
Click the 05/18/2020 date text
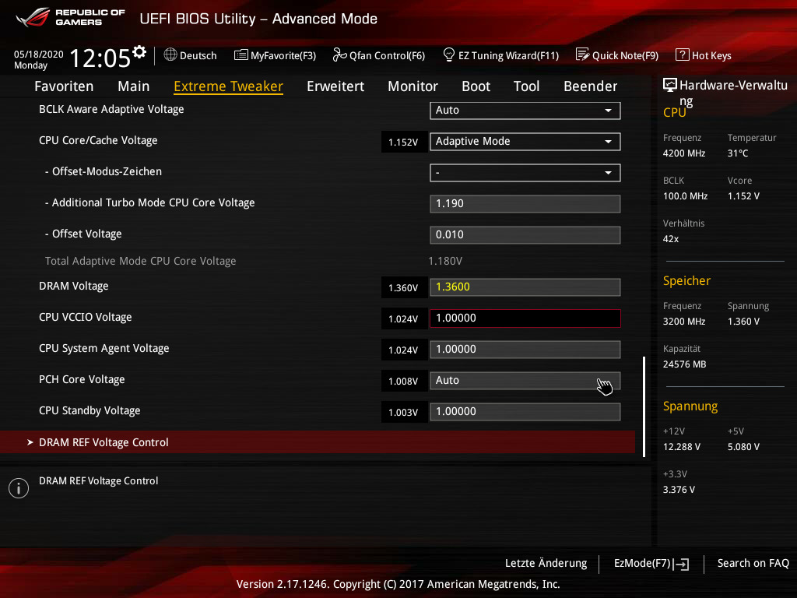pyautogui.click(x=39, y=55)
